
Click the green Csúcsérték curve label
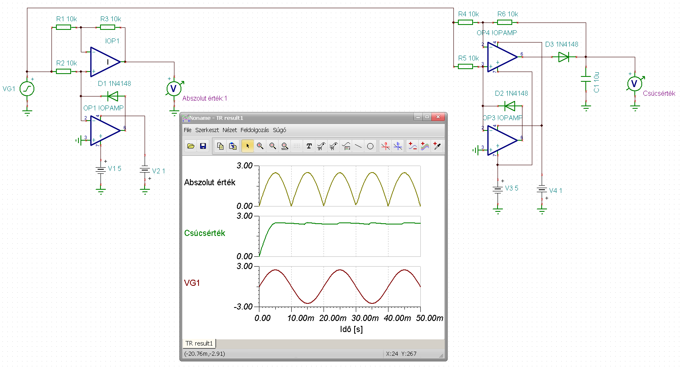click(x=205, y=233)
